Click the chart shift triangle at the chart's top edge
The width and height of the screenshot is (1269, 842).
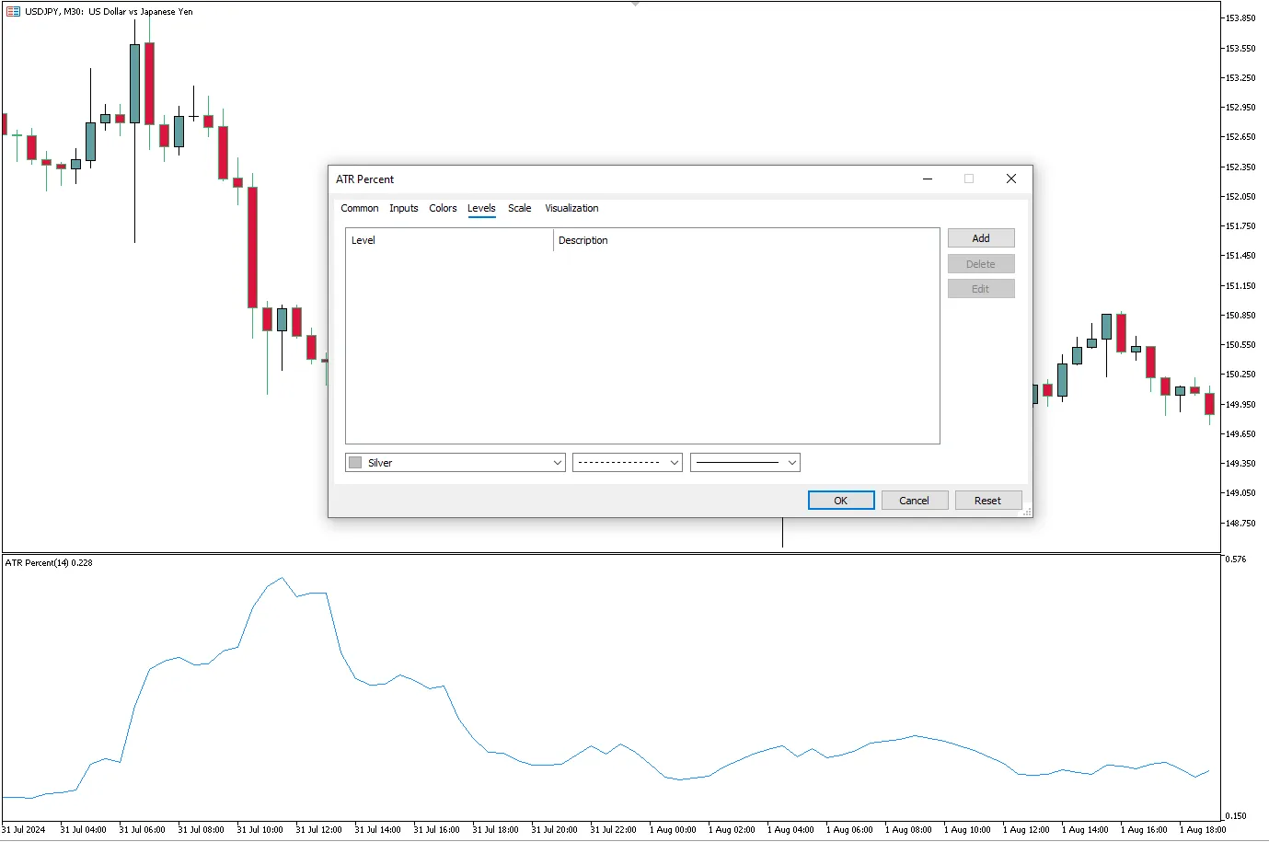tap(635, 4)
